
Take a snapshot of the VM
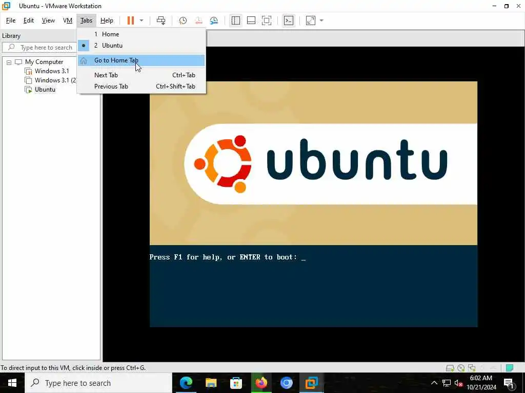(x=183, y=20)
